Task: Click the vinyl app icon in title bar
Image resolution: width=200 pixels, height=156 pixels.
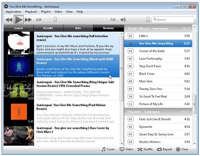Action: point(6,6)
